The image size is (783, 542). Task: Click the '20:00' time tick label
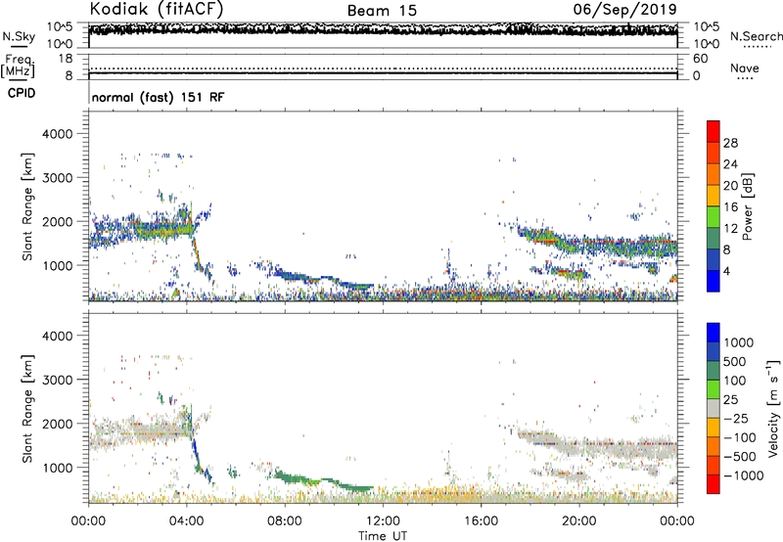coord(579,521)
